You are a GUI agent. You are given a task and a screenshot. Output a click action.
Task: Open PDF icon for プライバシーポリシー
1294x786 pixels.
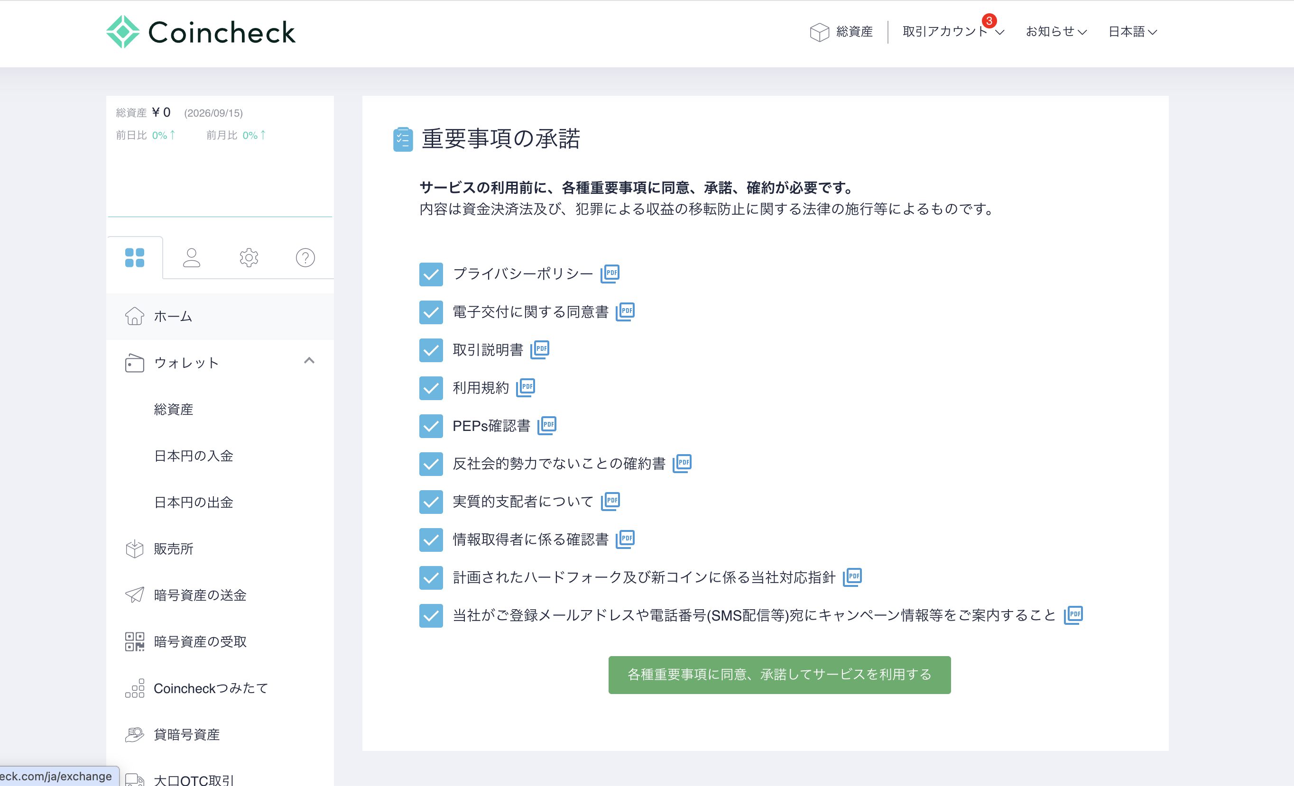pyautogui.click(x=610, y=274)
